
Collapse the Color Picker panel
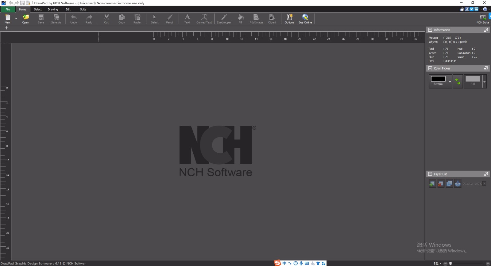430,68
